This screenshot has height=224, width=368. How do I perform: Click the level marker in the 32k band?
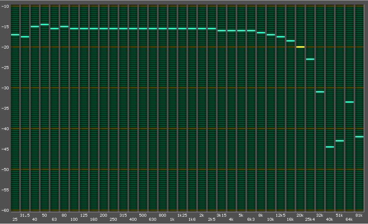point(320,92)
